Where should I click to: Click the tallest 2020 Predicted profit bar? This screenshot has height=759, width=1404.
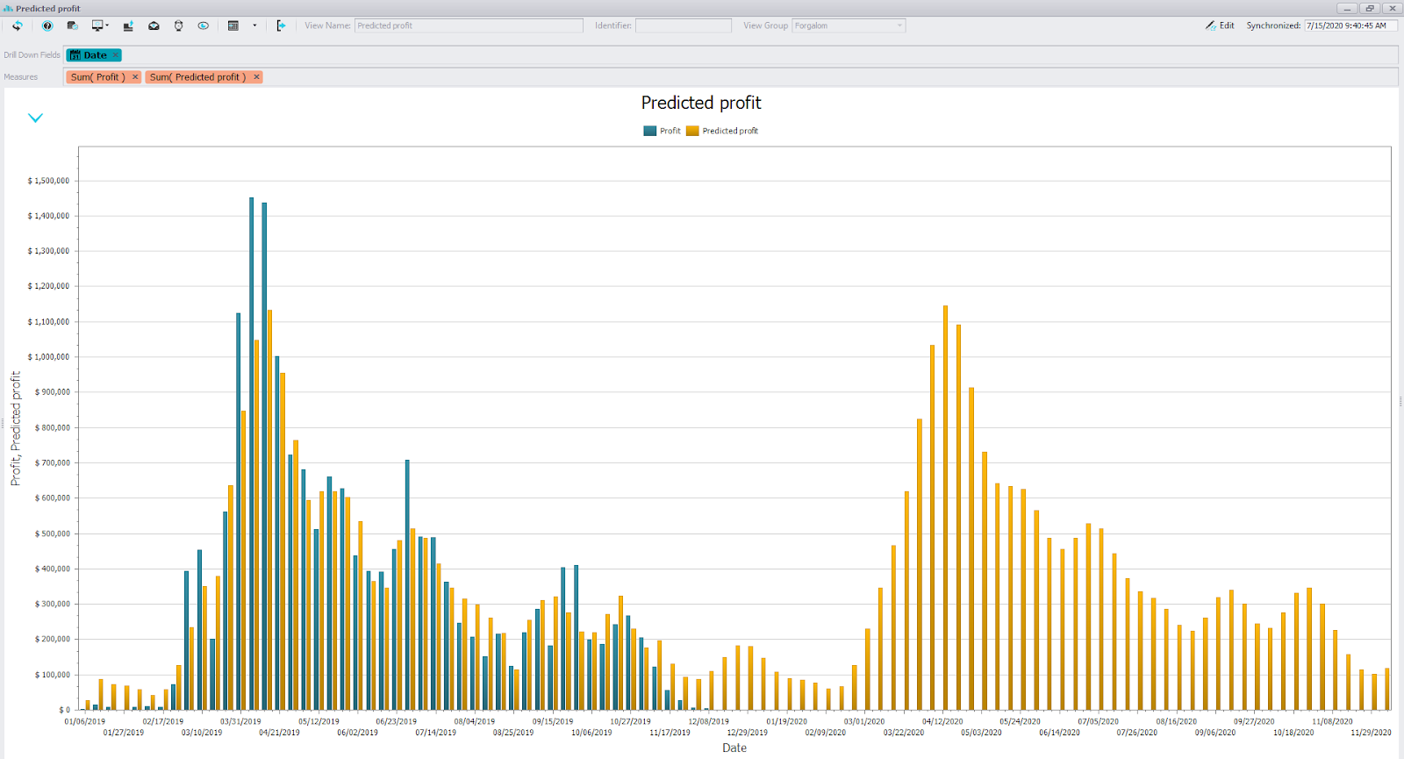point(945,508)
